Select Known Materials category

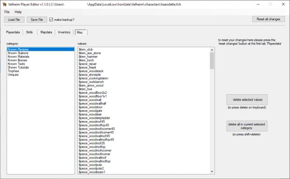pyautogui.click(x=41, y=57)
